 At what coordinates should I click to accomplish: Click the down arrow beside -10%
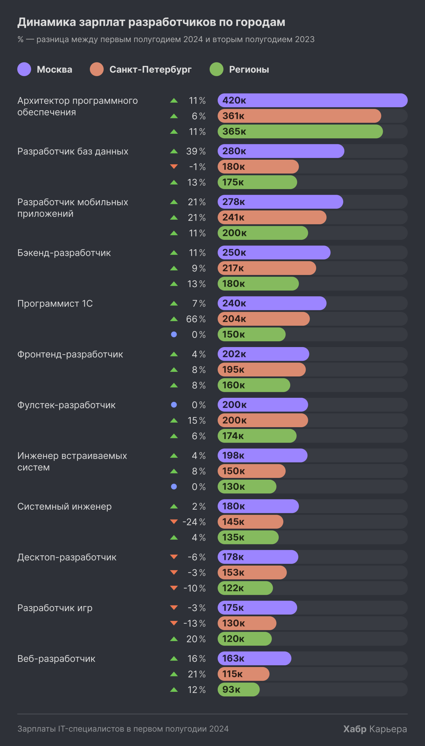tap(174, 588)
